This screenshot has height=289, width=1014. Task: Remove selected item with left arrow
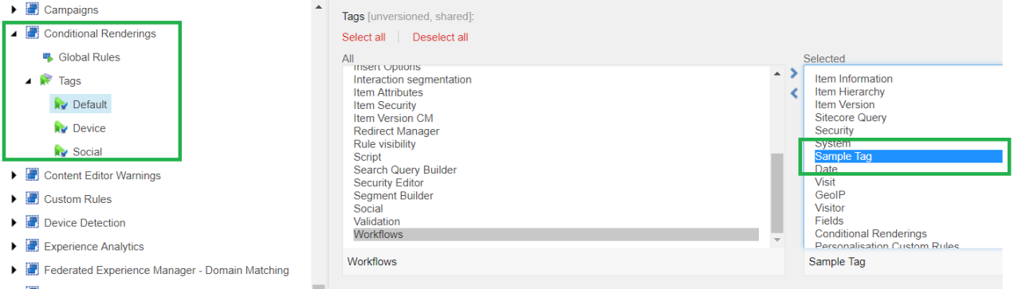pos(793,93)
